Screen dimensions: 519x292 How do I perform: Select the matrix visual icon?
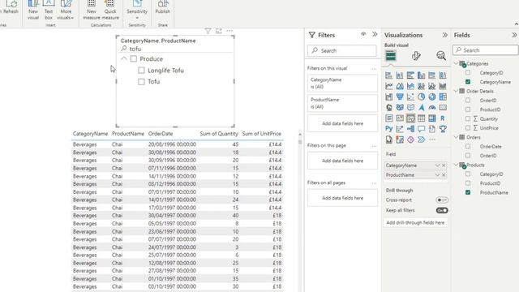432,118
